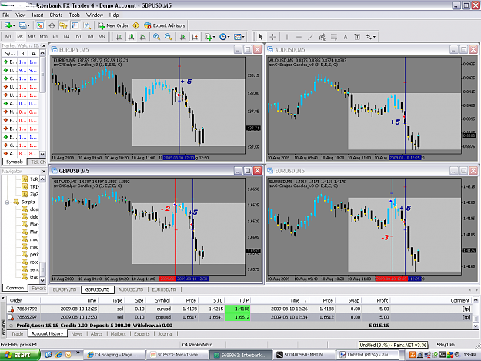481x361 pixels.
Task: Close the Navigator panel
Action: click(x=44, y=172)
